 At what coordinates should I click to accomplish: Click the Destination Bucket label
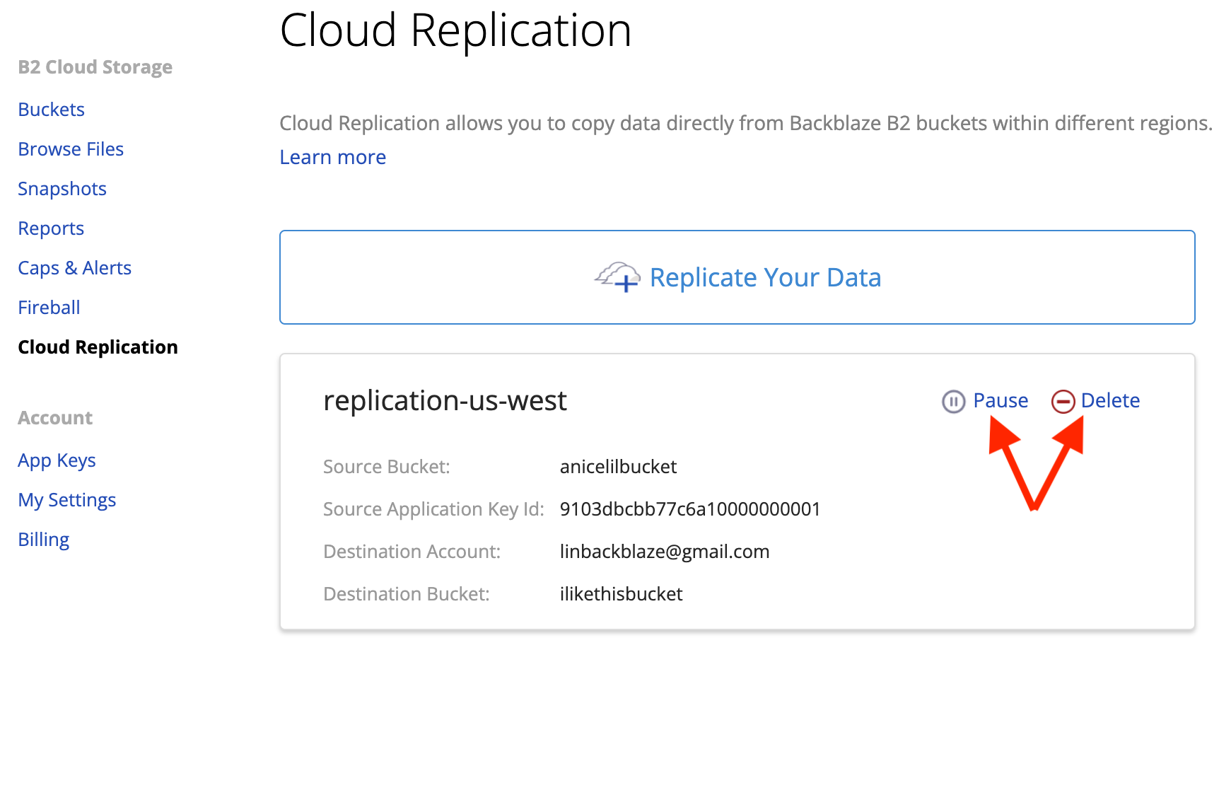[407, 594]
